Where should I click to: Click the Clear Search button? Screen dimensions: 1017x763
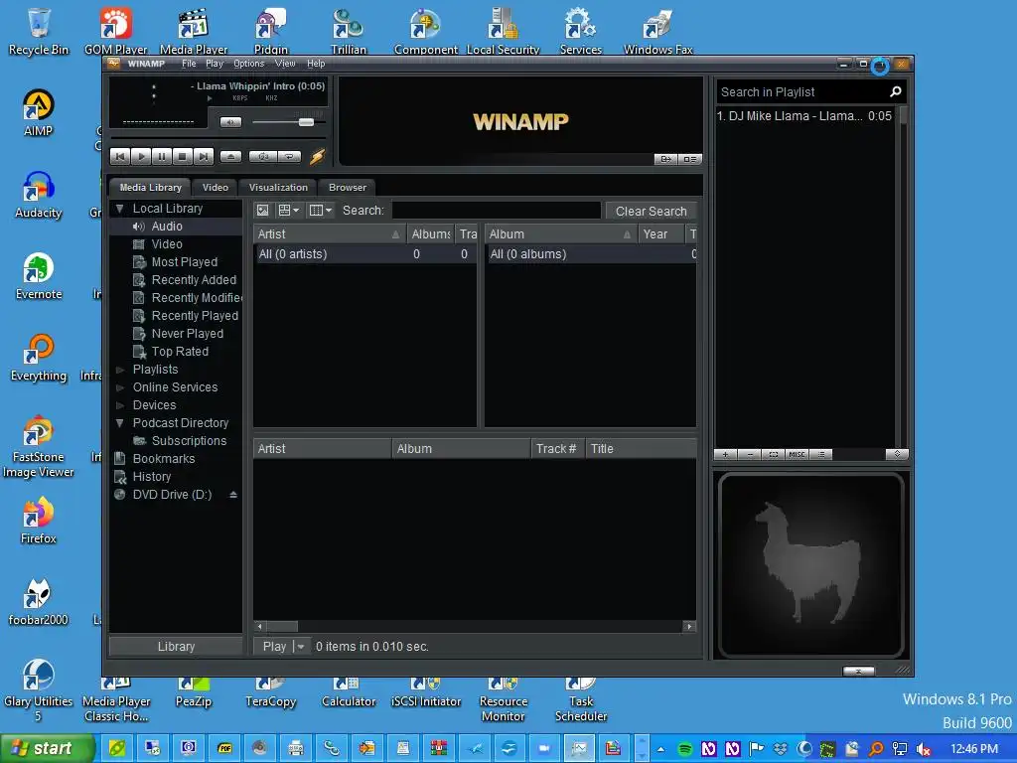click(651, 211)
